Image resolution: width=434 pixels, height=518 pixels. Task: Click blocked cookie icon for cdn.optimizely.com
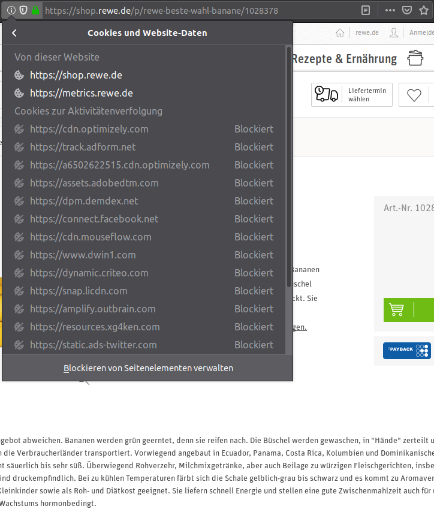(19, 129)
